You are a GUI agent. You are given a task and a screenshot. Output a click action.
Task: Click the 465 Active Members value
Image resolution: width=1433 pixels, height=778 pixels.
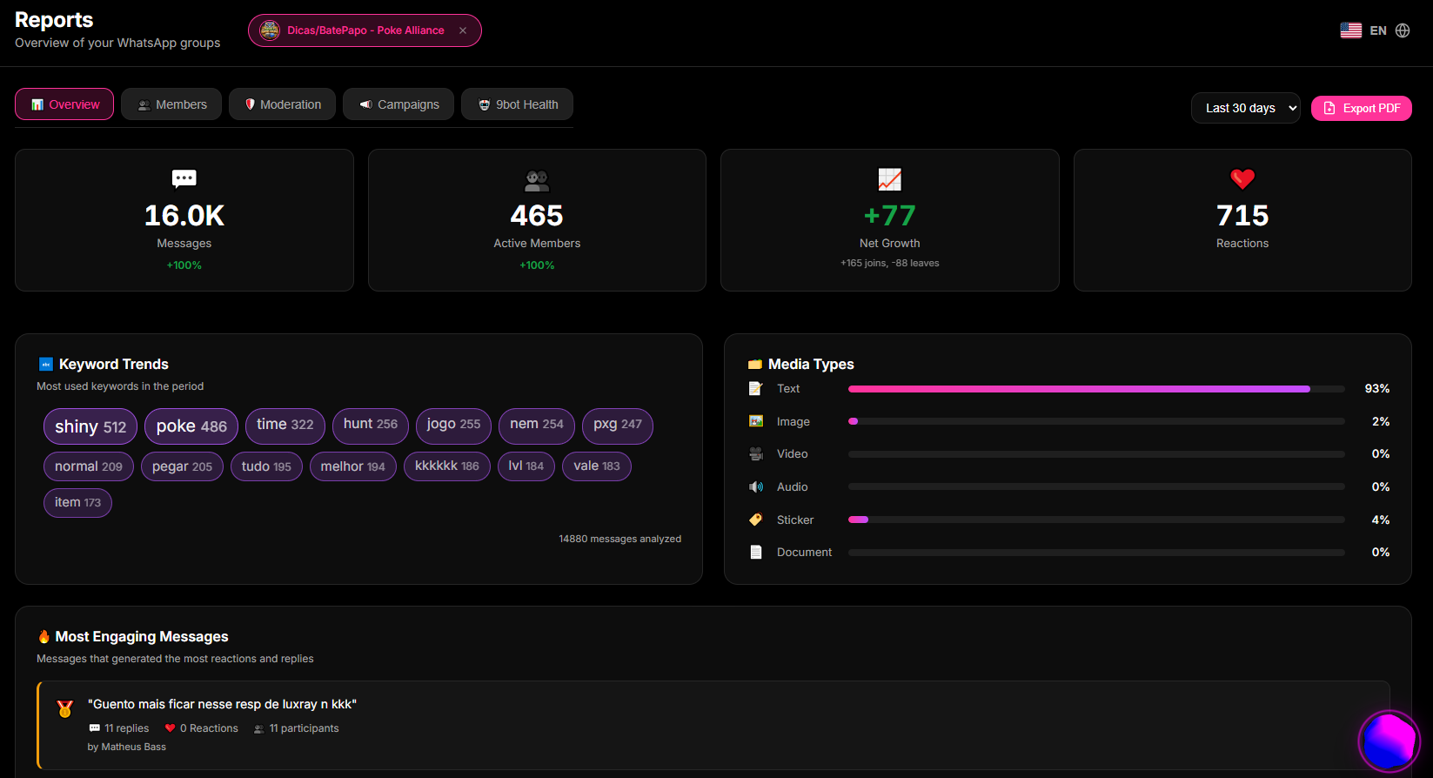click(x=537, y=215)
